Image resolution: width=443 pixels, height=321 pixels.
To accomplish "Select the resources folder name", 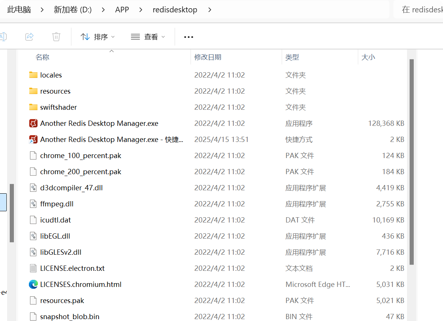I will pyautogui.click(x=56, y=91).
